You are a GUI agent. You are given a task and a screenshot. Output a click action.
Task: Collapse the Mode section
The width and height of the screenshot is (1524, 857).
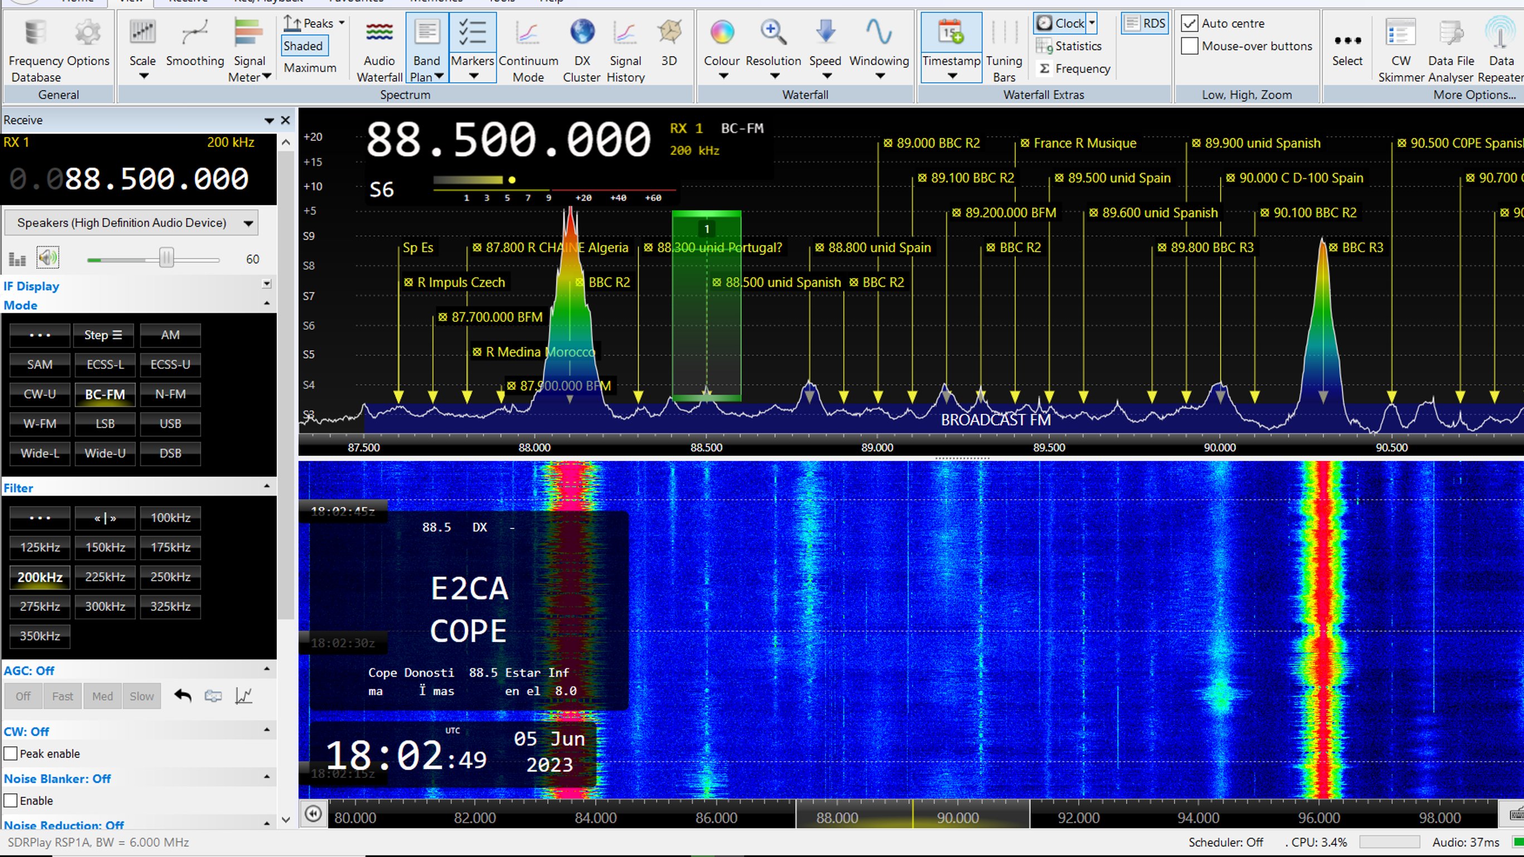pyautogui.click(x=267, y=303)
